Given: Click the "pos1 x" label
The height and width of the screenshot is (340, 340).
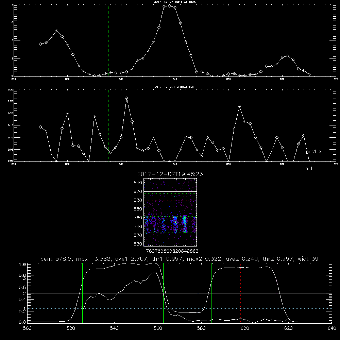Looking at the screenshot, I should click(313, 152).
